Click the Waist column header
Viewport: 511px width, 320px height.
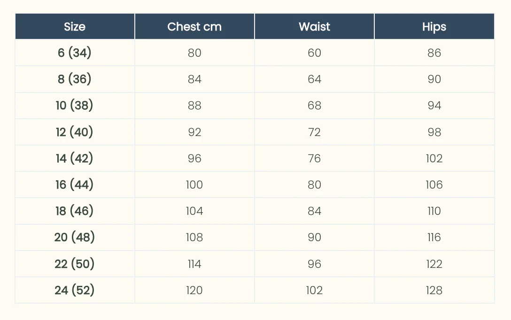click(x=315, y=26)
